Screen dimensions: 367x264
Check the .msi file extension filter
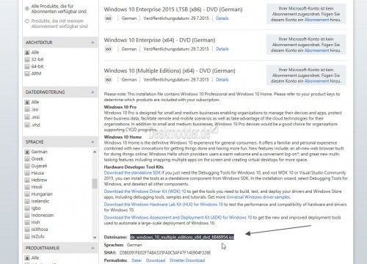coord(27,117)
